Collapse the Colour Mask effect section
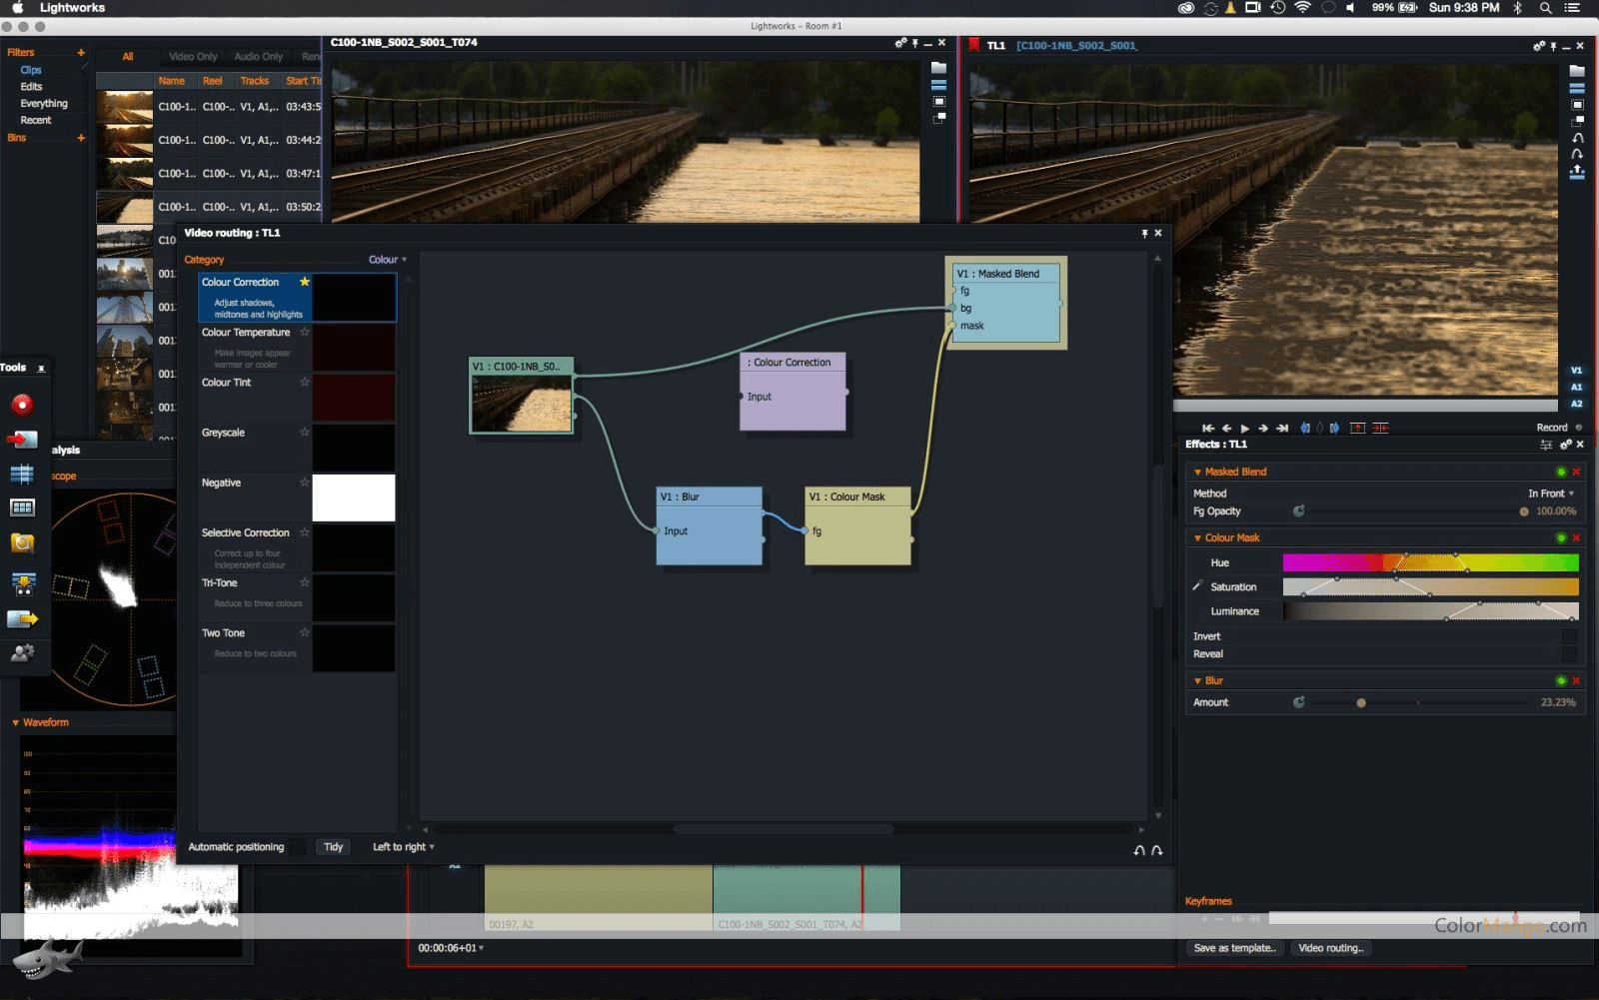The width and height of the screenshot is (1599, 1000). 1197,537
